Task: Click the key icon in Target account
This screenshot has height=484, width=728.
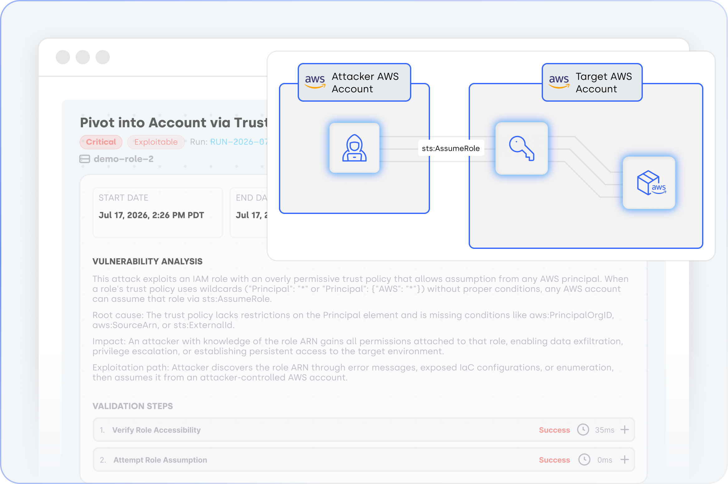Action: [522, 148]
